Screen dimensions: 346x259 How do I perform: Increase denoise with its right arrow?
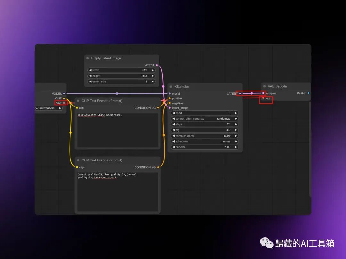[x=236, y=147]
